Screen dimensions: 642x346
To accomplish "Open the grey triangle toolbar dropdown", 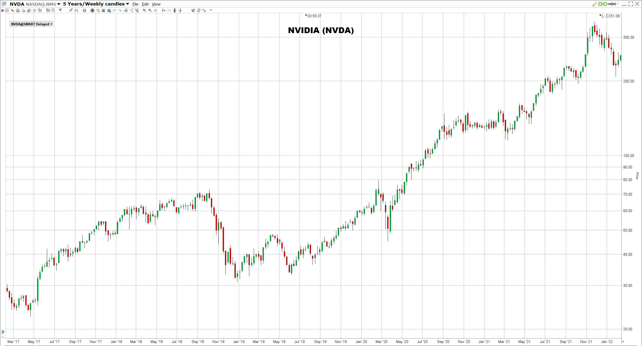I will click(60, 10).
